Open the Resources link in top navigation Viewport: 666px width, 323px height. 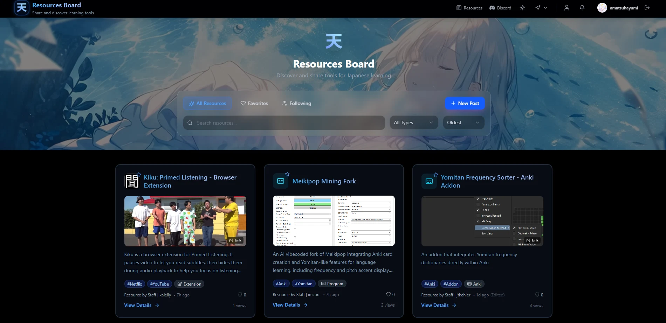[469, 8]
